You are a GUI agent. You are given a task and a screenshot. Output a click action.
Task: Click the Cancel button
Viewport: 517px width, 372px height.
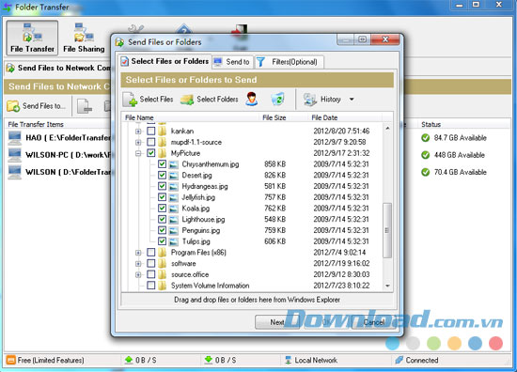pyautogui.click(x=374, y=322)
